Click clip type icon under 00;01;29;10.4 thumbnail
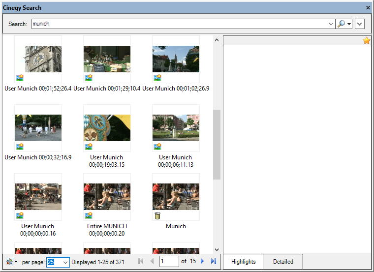 [x=89, y=78]
